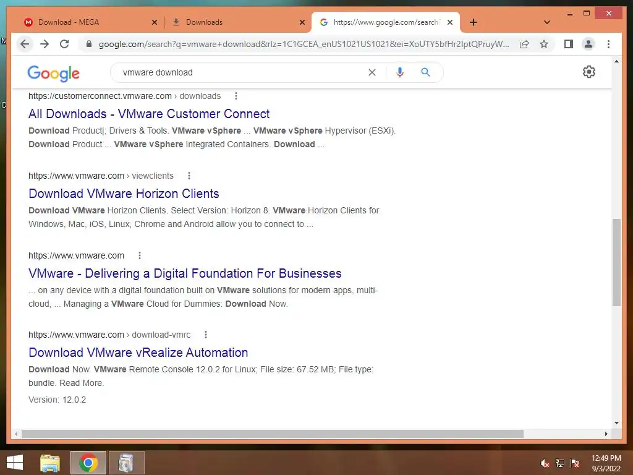This screenshot has height=475, width=633.
Task: Open Download VMware vRealize Automation link
Action: 138,353
